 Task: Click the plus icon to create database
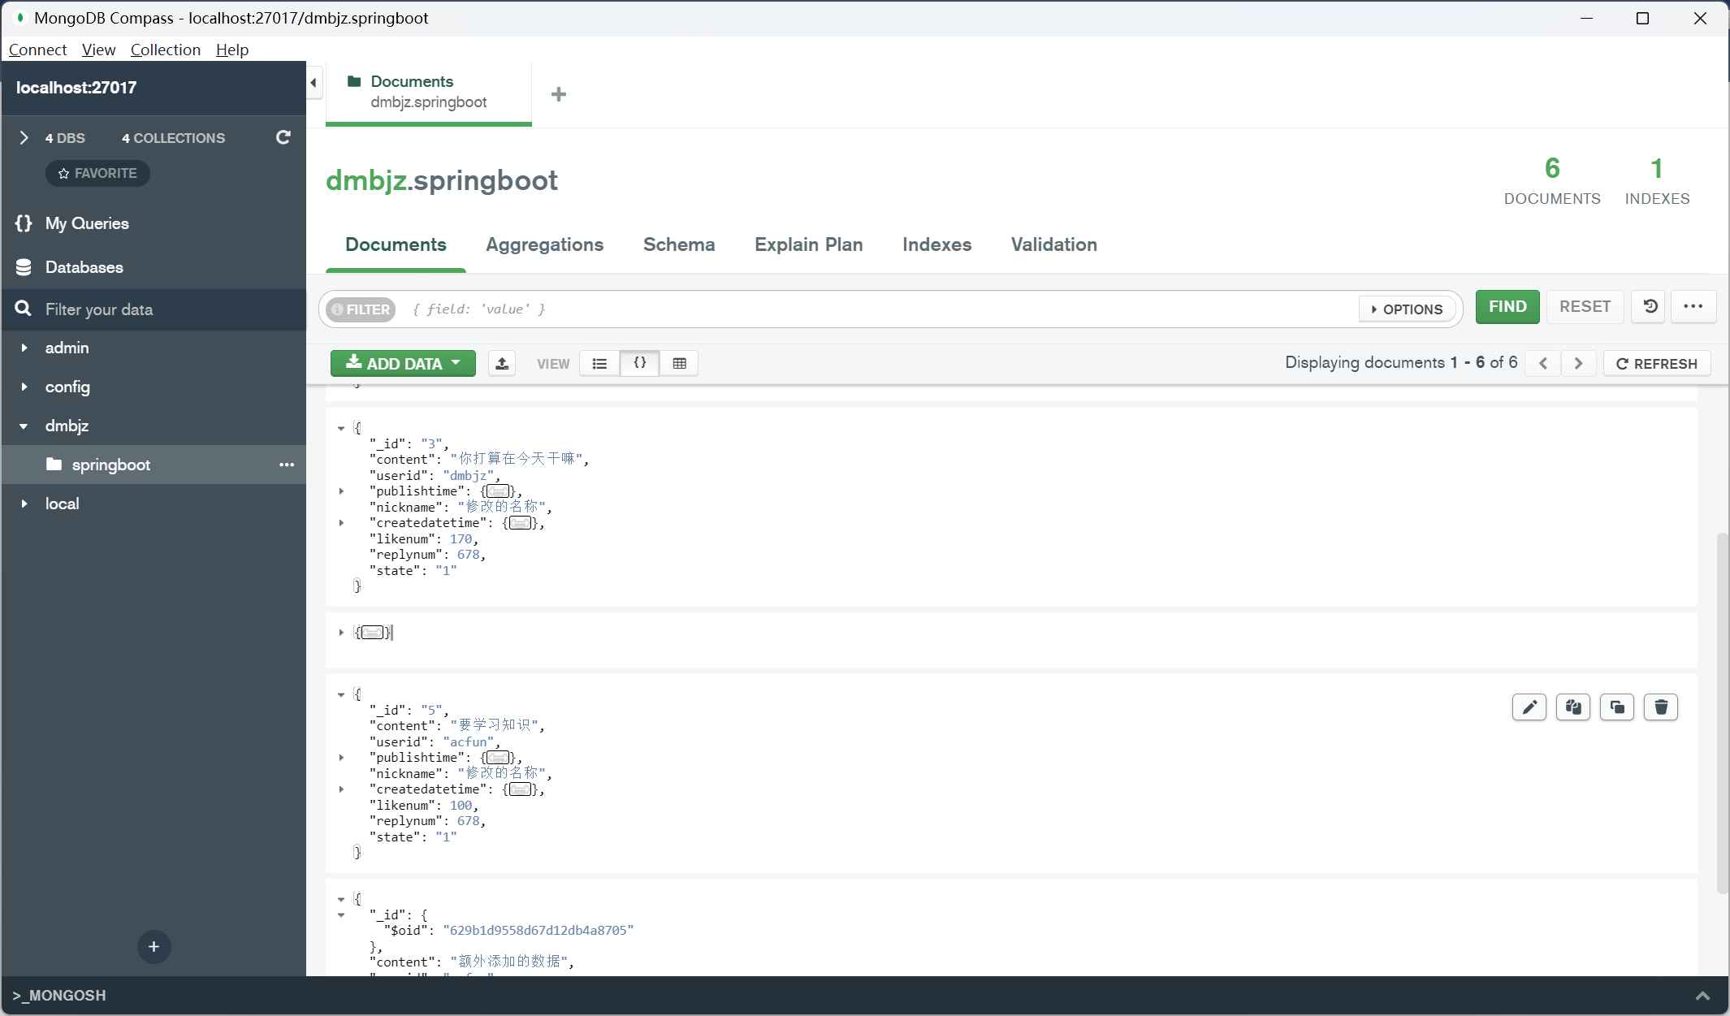click(x=154, y=947)
